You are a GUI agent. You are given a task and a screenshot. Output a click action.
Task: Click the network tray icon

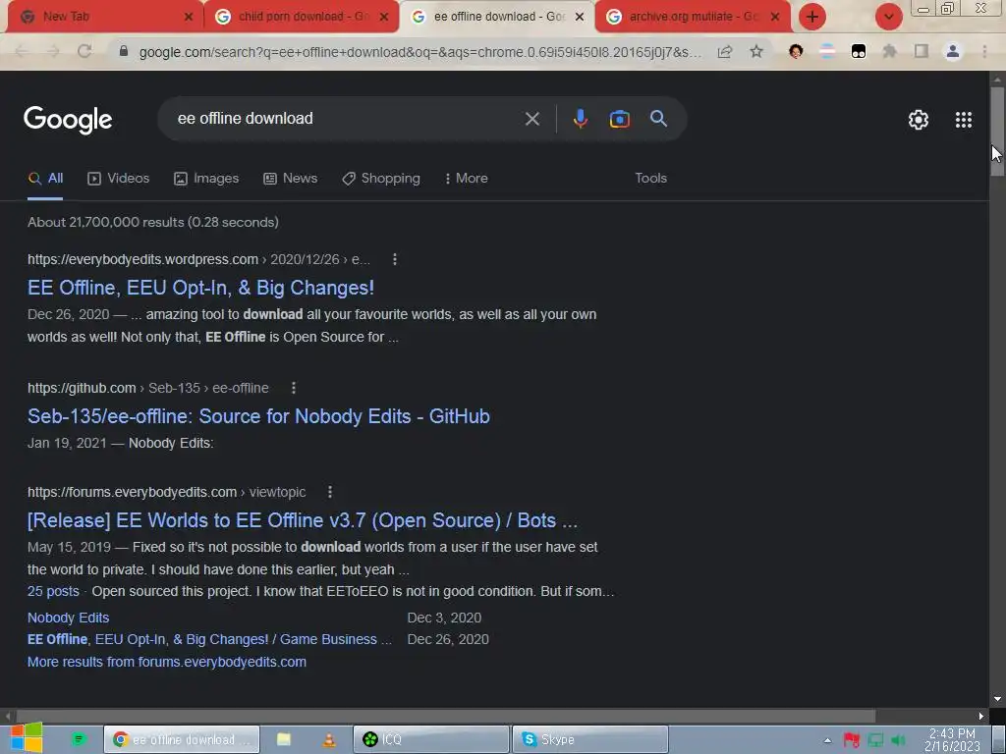875,741
